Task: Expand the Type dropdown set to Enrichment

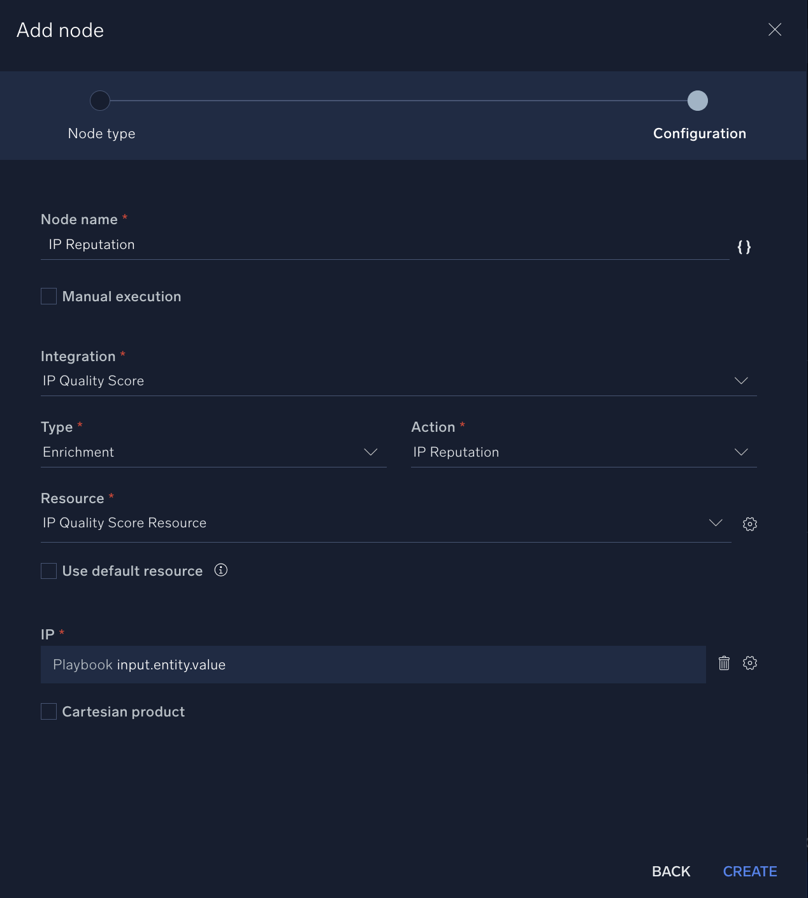Action: coord(371,452)
